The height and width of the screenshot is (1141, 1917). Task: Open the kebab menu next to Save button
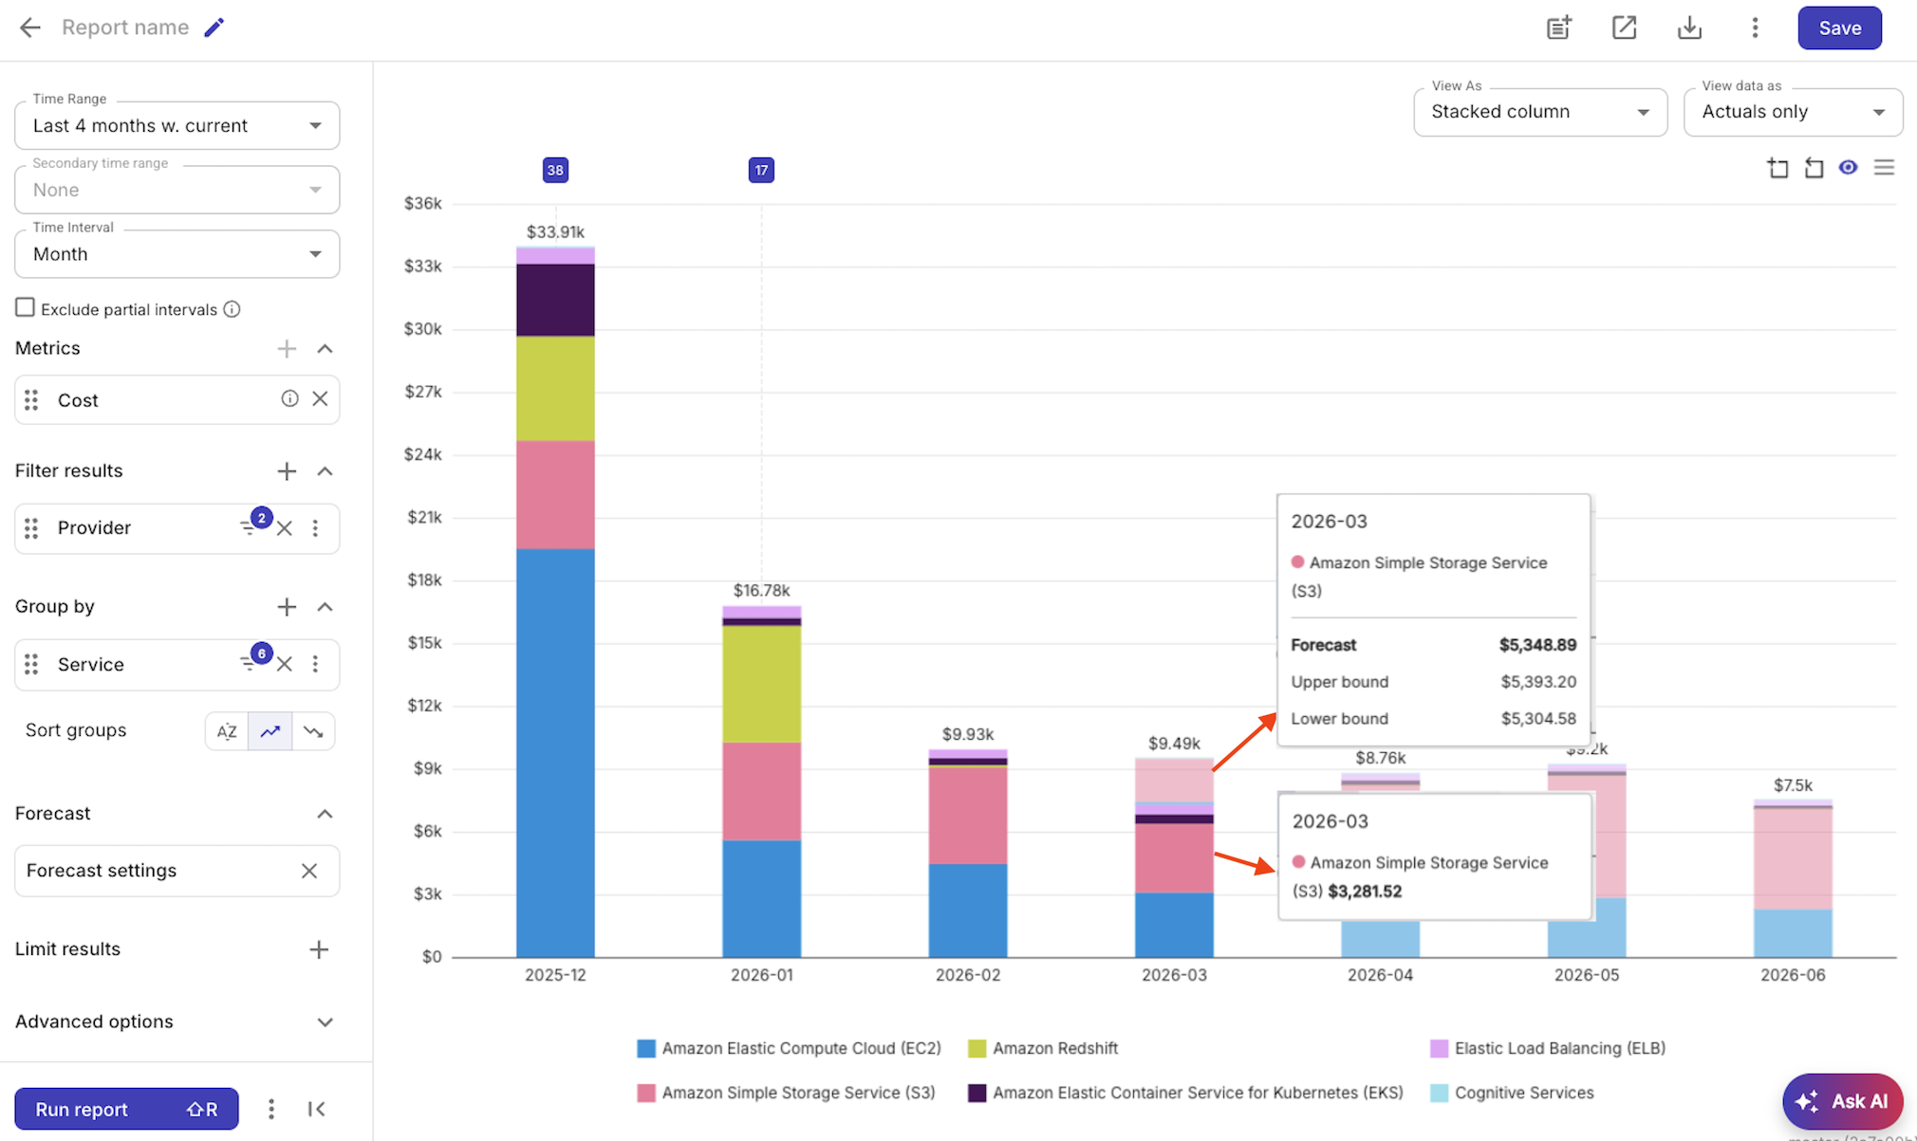click(1756, 28)
